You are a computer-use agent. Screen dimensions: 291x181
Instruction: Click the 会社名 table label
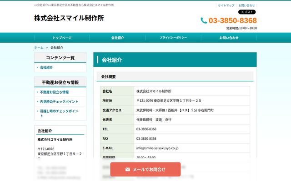coord(107,91)
